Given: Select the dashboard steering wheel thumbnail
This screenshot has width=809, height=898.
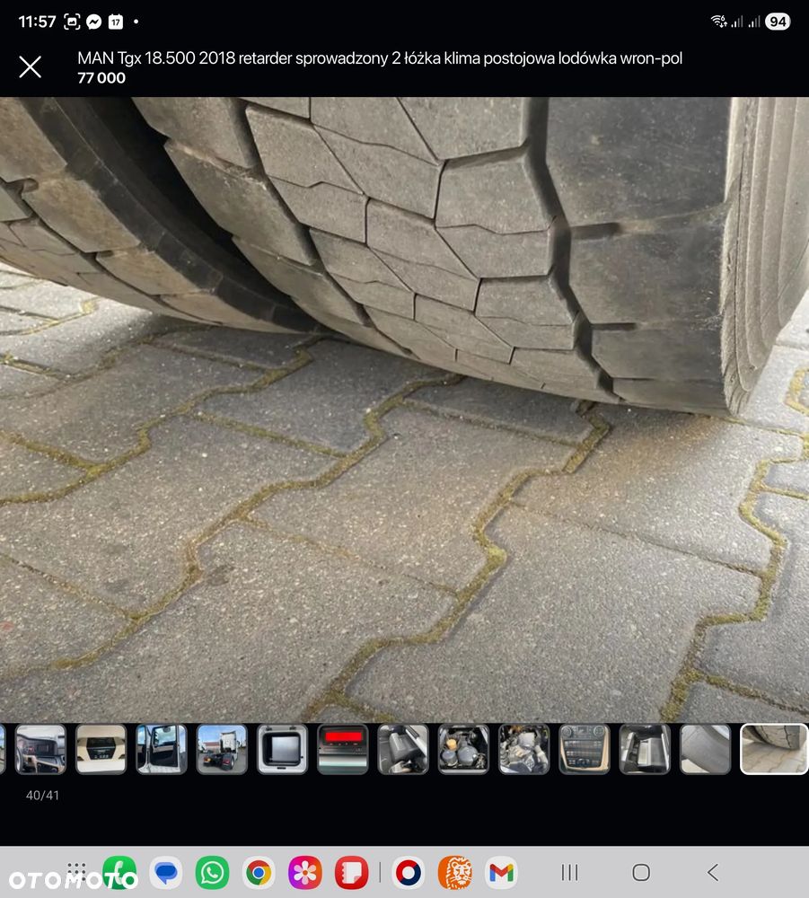Looking at the screenshot, I should 40,749.
